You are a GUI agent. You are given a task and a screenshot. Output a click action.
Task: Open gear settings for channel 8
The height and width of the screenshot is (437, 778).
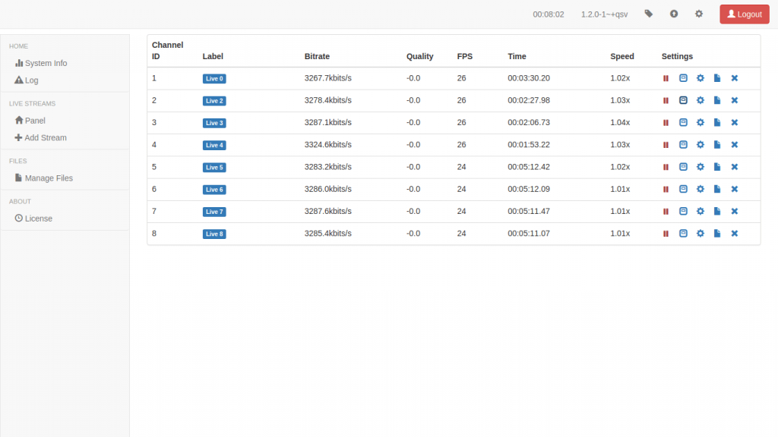click(x=701, y=234)
